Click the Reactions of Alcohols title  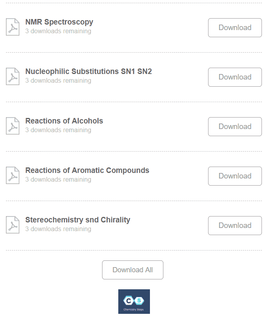[x=64, y=121]
